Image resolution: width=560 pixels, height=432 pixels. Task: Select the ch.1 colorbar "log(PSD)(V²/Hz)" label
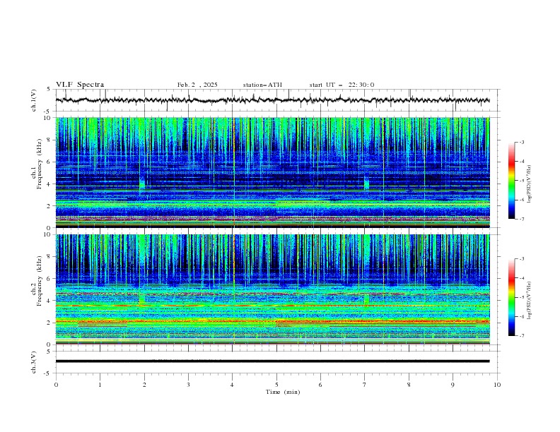(x=530, y=184)
